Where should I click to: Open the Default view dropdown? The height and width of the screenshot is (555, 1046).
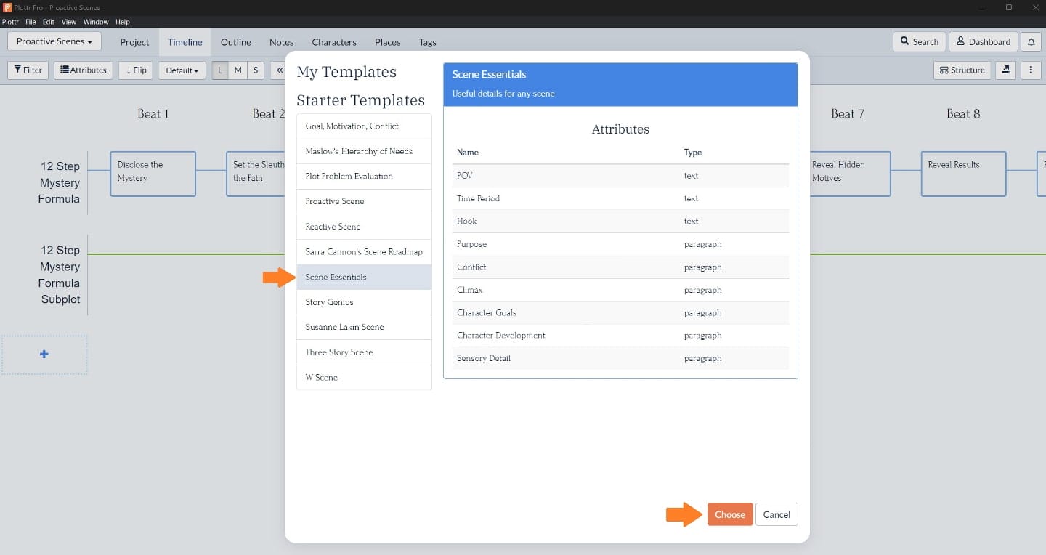[182, 70]
